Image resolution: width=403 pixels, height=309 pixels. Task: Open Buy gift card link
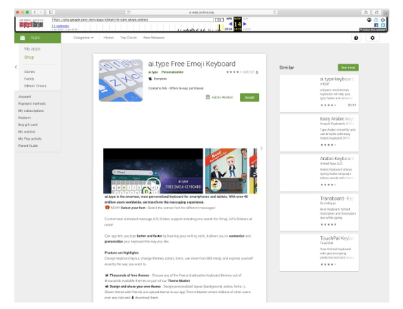[28, 124]
